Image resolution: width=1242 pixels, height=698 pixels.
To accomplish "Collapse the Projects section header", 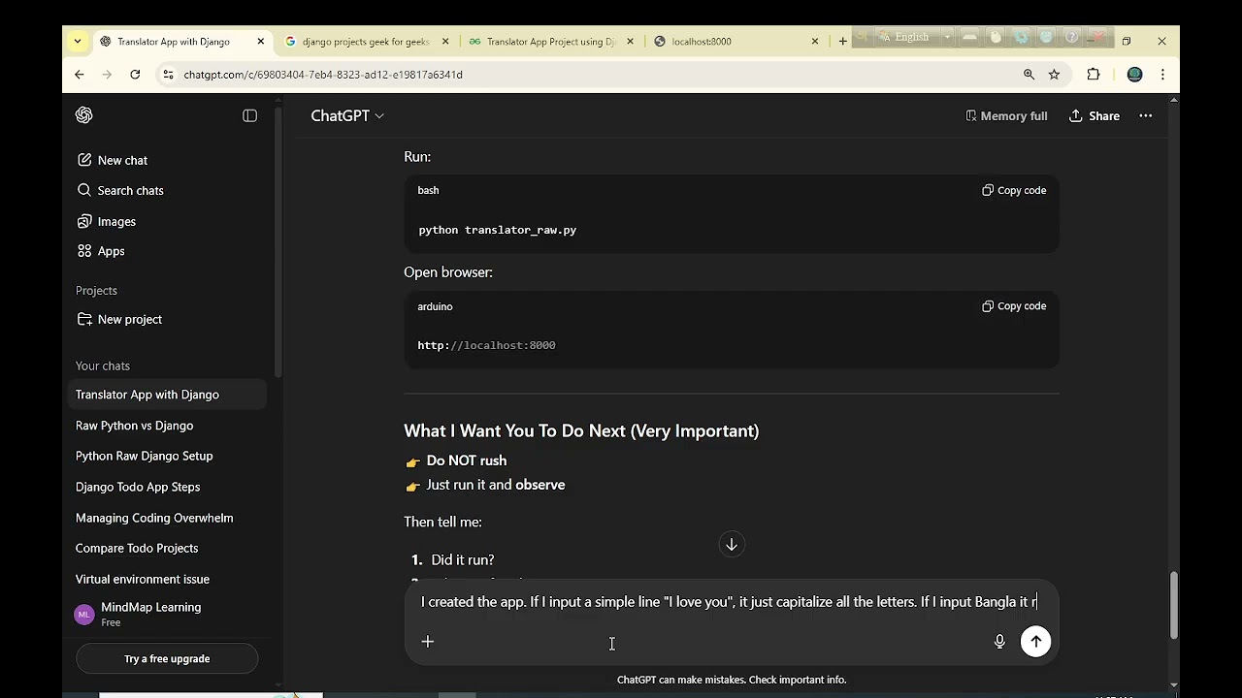I will 96,291.
